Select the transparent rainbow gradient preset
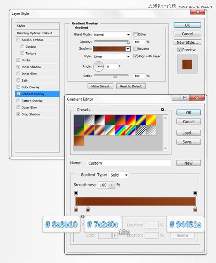Viewport: 216px width, 263px height. tap(130, 130)
